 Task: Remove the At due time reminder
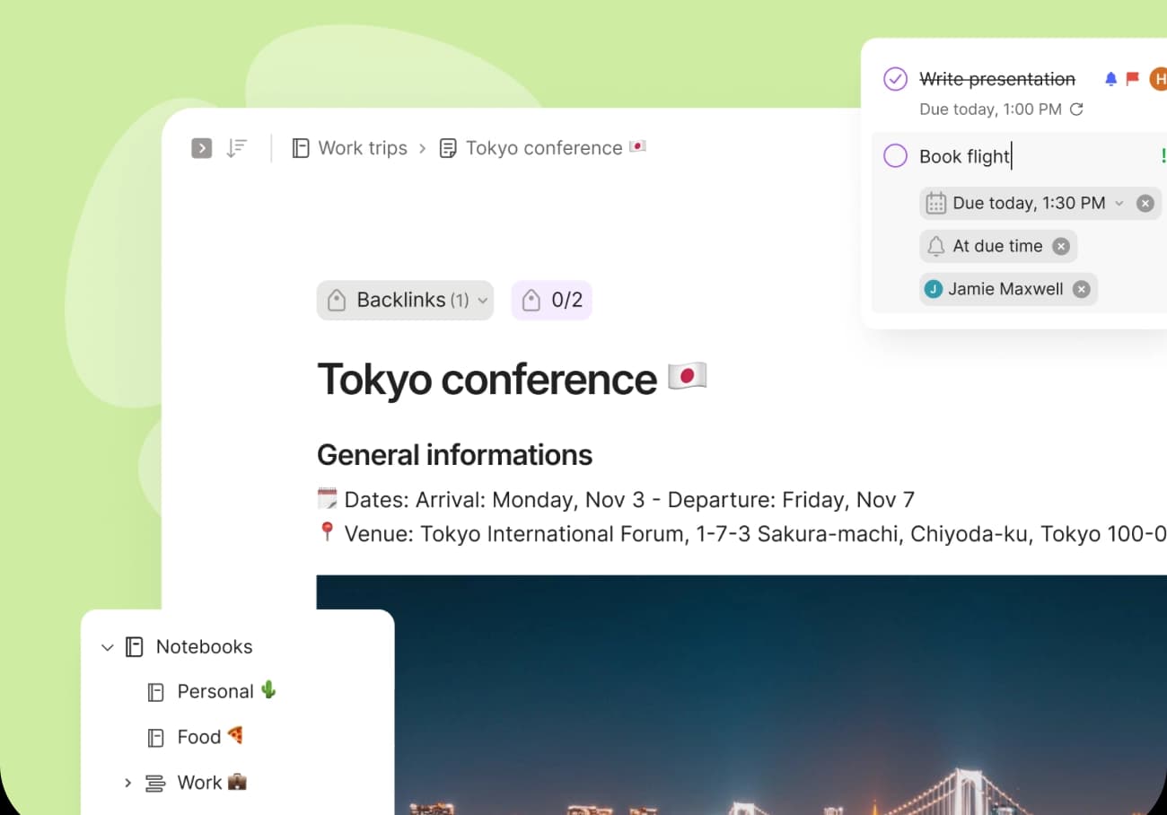tap(1061, 245)
